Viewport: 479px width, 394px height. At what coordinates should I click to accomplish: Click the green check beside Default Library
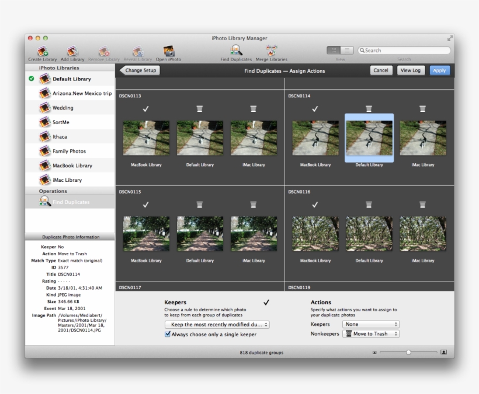point(31,79)
